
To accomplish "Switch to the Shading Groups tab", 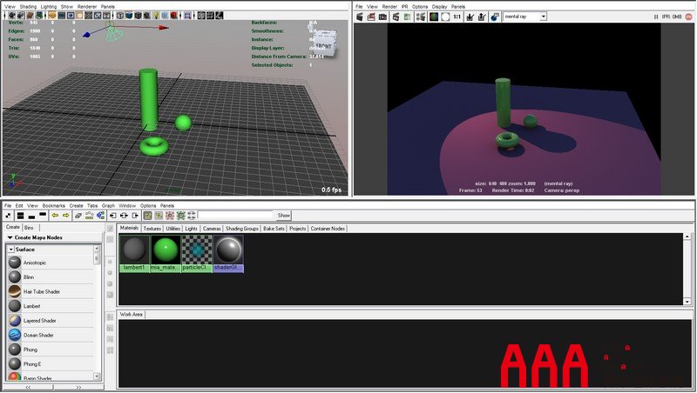I will [242, 229].
